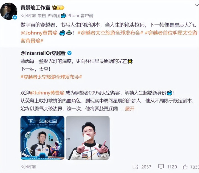Click the verified checkmark on the profile avatar
Screen dimensions: 199x173
(15, 17)
